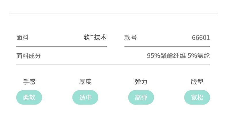Click the top gray separator line

[114, 14]
